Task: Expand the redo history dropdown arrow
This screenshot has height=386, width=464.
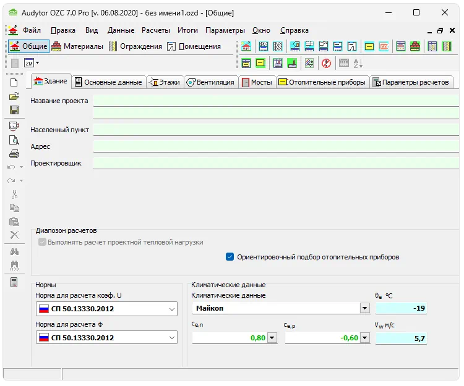Action: pos(21,180)
